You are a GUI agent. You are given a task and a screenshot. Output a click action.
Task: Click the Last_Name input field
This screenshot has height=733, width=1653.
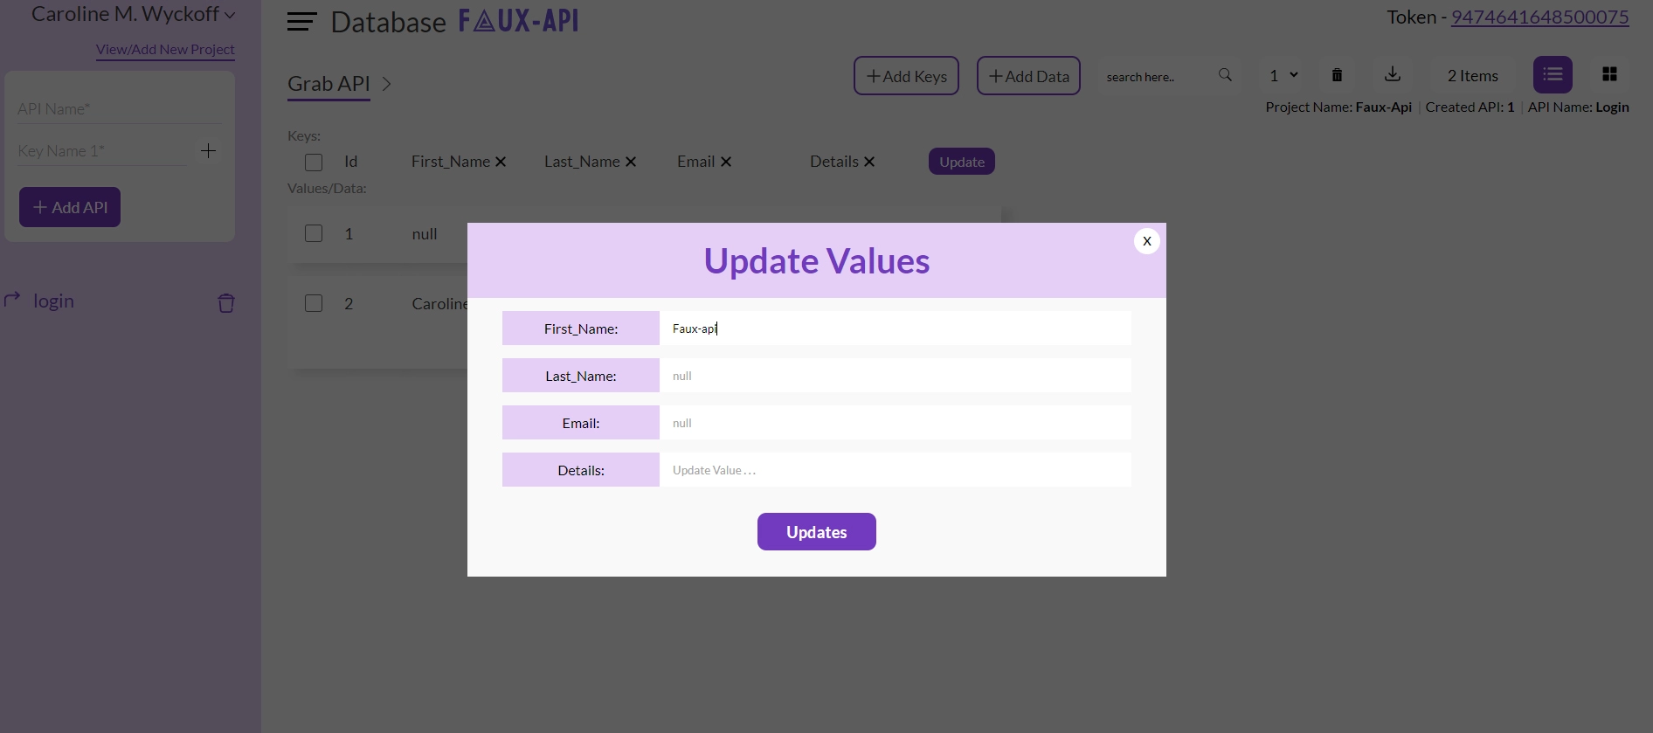(895, 376)
